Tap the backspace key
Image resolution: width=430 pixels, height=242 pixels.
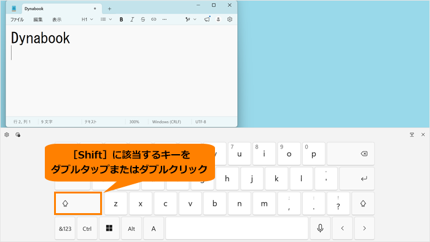click(x=351, y=154)
